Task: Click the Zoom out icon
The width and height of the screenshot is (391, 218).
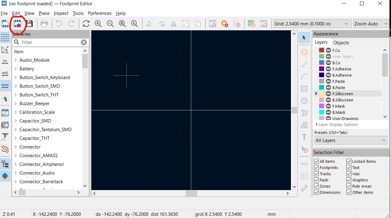Action: tap(110, 24)
